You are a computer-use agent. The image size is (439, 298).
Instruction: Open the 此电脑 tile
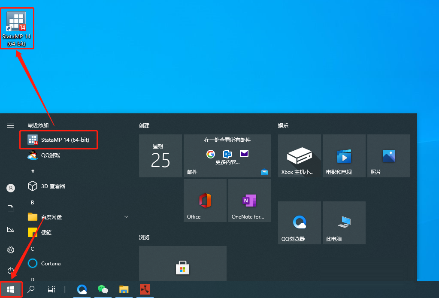[x=344, y=223]
